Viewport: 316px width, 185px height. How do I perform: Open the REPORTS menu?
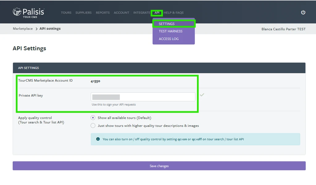(102, 13)
